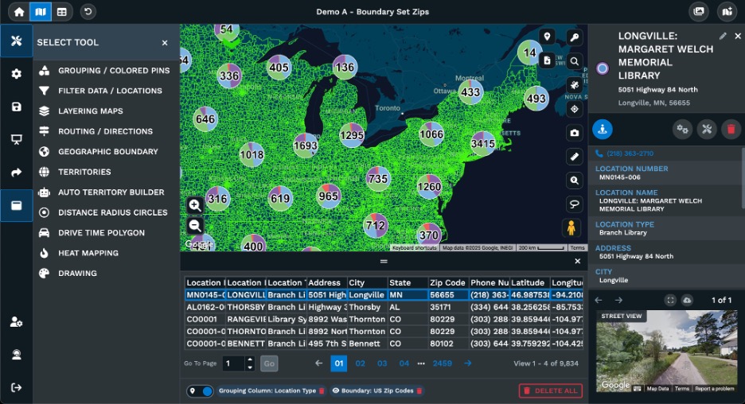
Task: Click the lasso selection tool icon
Action: pyautogui.click(x=574, y=204)
